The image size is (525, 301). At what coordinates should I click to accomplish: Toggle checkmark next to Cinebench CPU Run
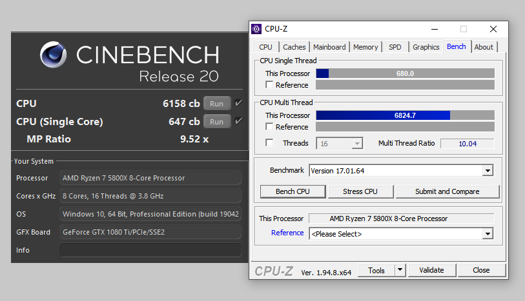coord(238,103)
